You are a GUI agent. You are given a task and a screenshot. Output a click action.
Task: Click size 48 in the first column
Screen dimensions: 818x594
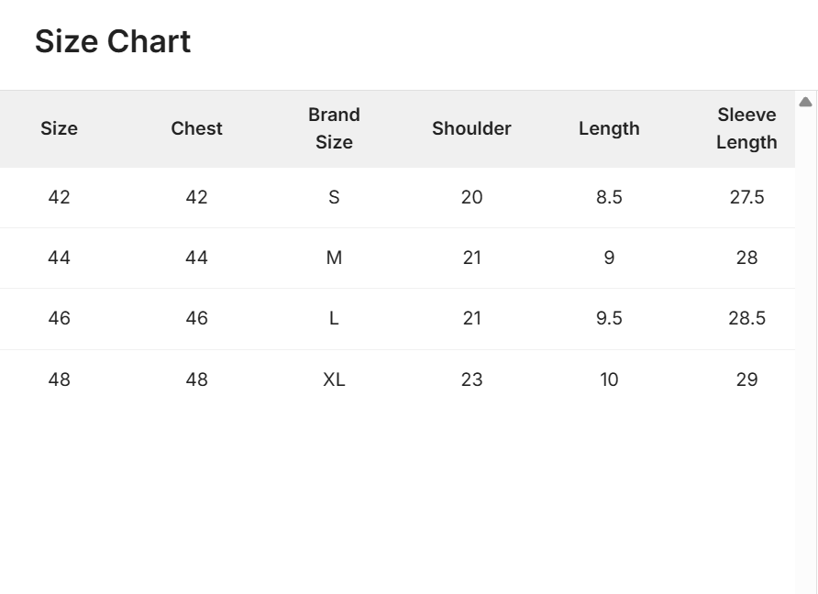pyautogui.click(x=59, y=379)
